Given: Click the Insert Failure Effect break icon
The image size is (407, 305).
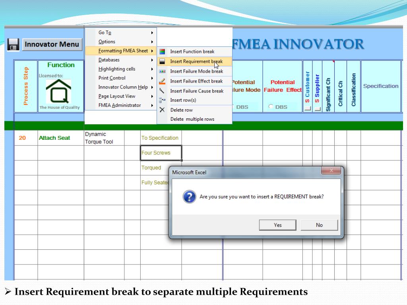Looking at the screenshot, I should click(x=162, y=81).
